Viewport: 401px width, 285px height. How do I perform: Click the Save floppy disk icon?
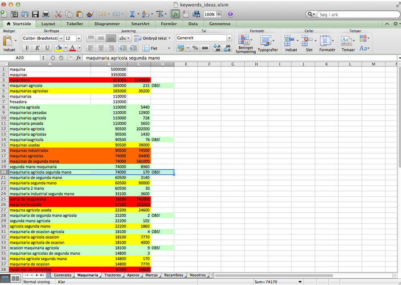tap(35, 14)
